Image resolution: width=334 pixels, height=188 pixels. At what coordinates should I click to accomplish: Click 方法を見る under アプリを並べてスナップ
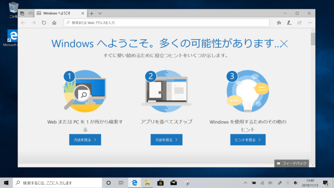tap(167, 140)
